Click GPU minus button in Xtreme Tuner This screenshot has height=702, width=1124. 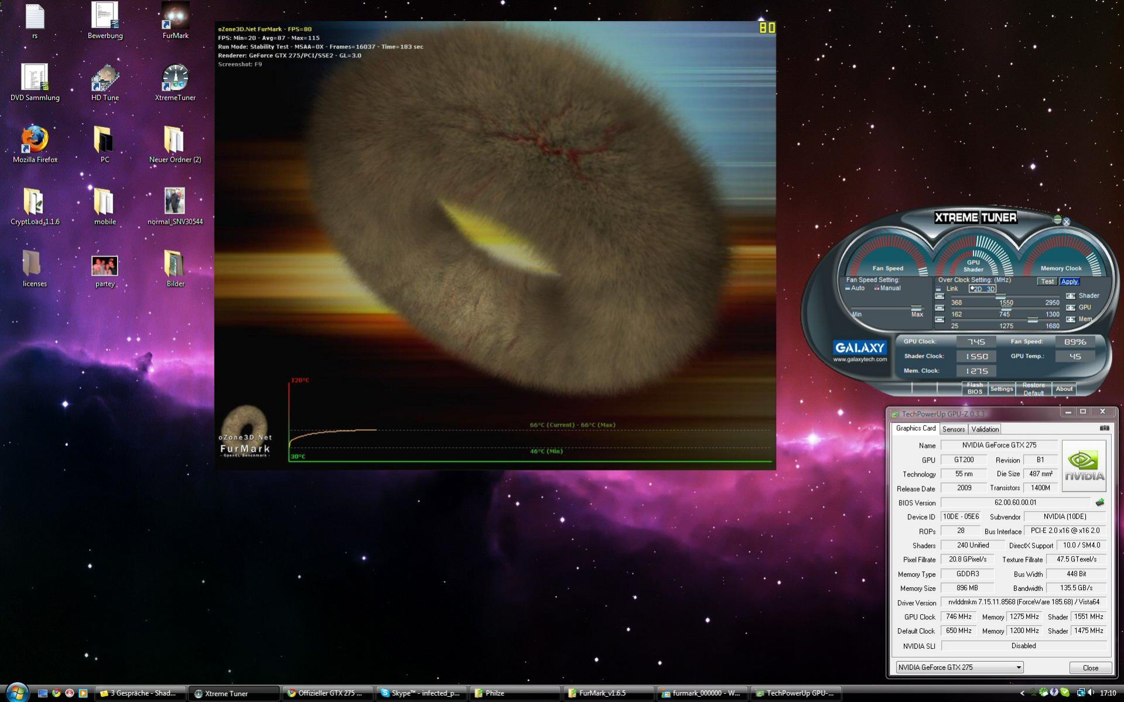939,307
